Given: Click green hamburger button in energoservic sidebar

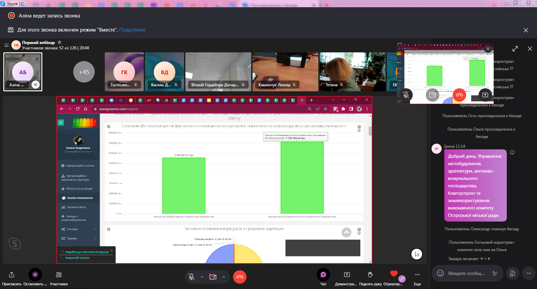Looking at the screenshot, I should tap(61, 123).
